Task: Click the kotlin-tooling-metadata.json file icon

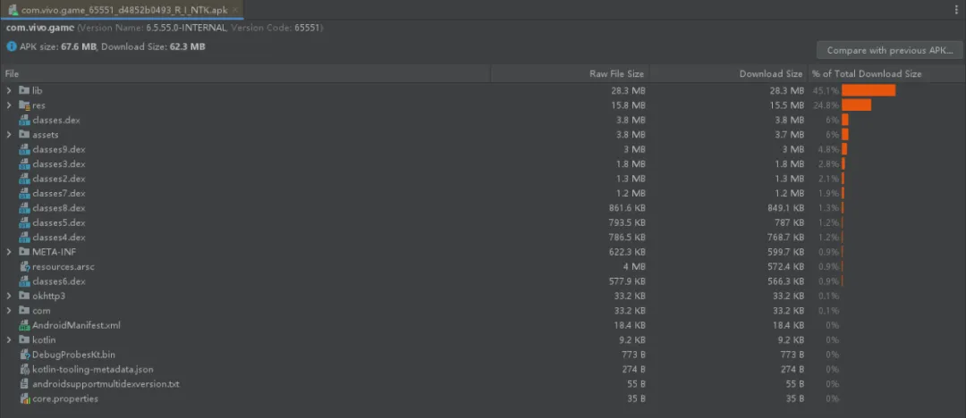Action: point(24,370)
